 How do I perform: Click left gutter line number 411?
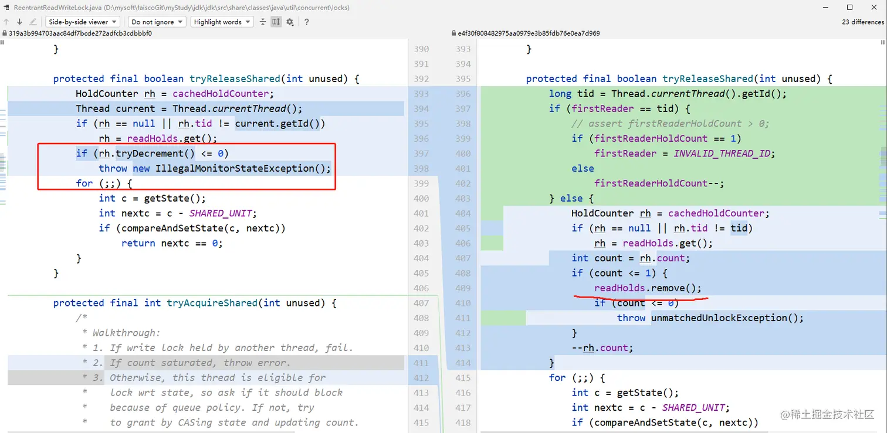click(x=421, y=363)
